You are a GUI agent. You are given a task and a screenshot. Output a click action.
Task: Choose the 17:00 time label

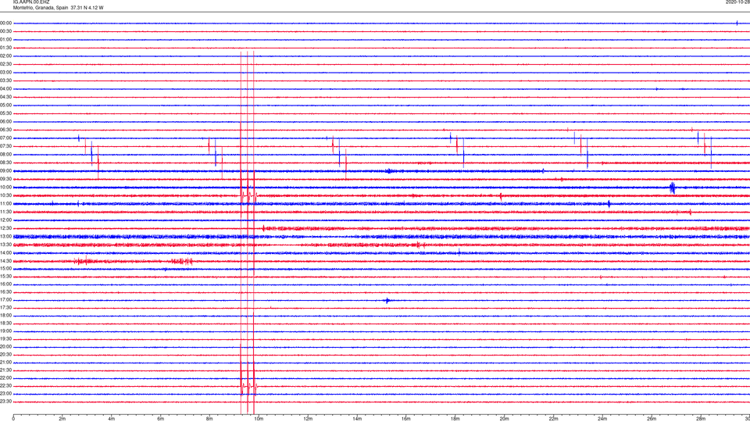pyautogui.click(x=5, y=300)
